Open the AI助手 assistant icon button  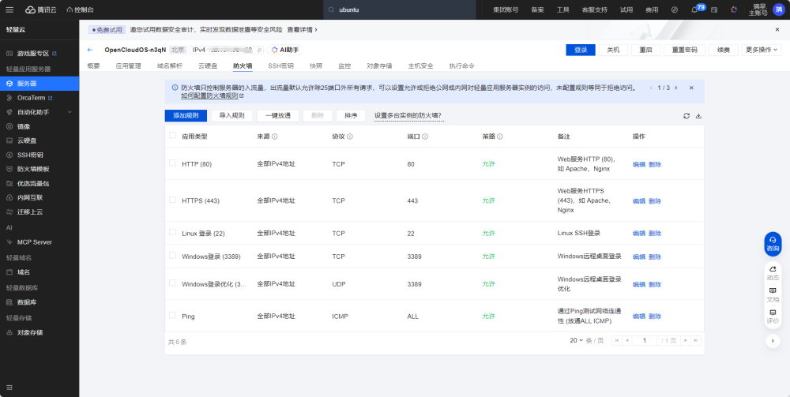coord(286,50)
